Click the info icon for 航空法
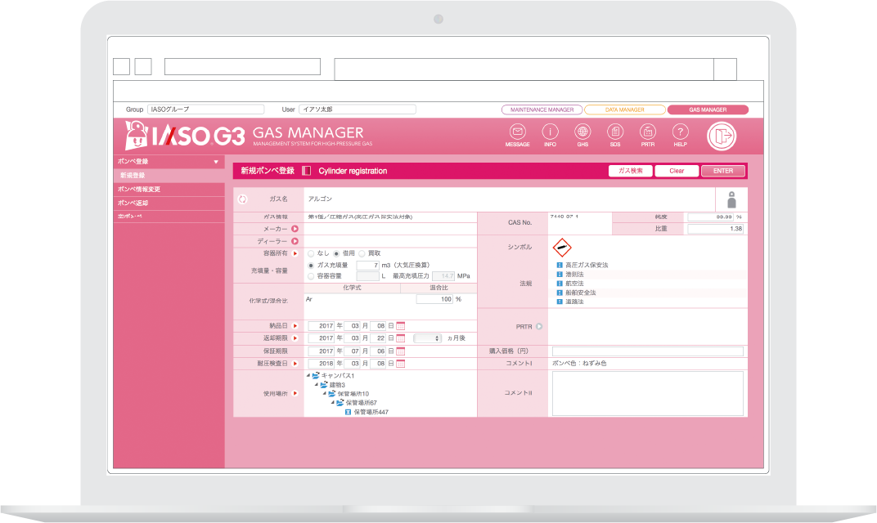This screenshot has width=877, height=523. click(560, 284)
